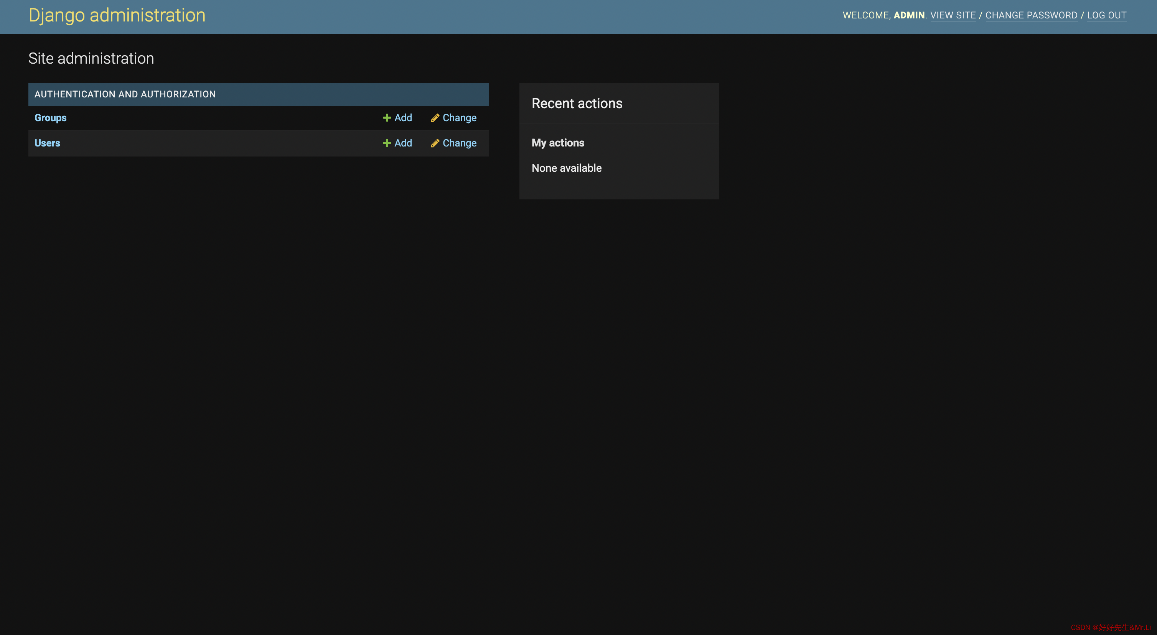Click the pencil icon in Users row
Viewport: 1157px width, 635px height.
click(435, 143)
